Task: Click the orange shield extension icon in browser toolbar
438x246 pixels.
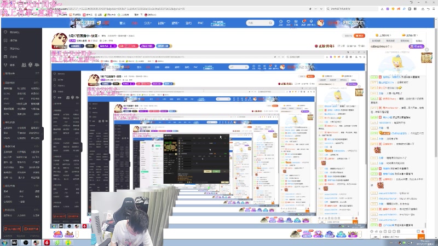Action: 393,9
